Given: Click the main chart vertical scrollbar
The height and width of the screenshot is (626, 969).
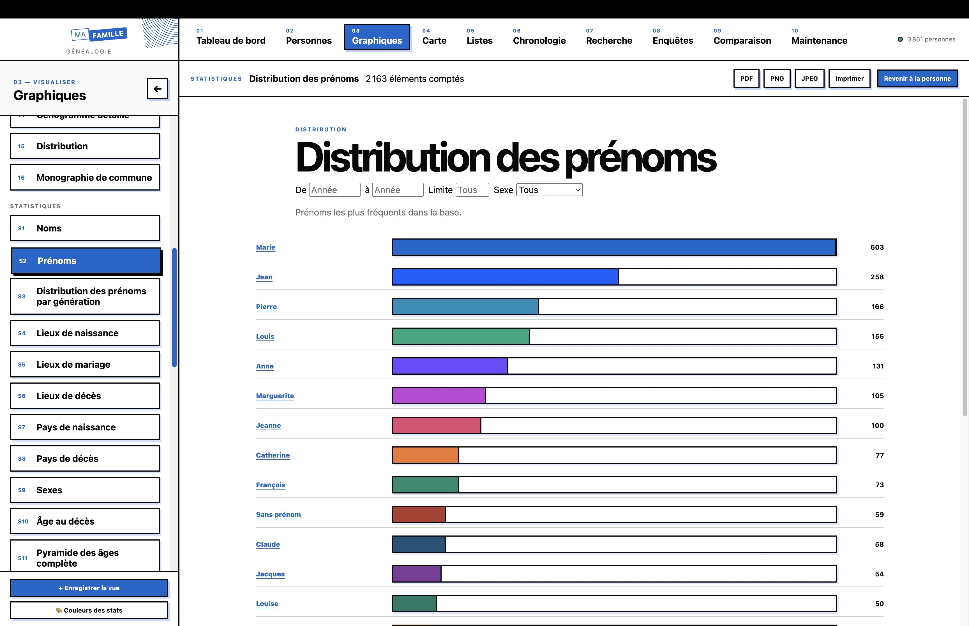Looking at the screenshot, I should (965, 257).
